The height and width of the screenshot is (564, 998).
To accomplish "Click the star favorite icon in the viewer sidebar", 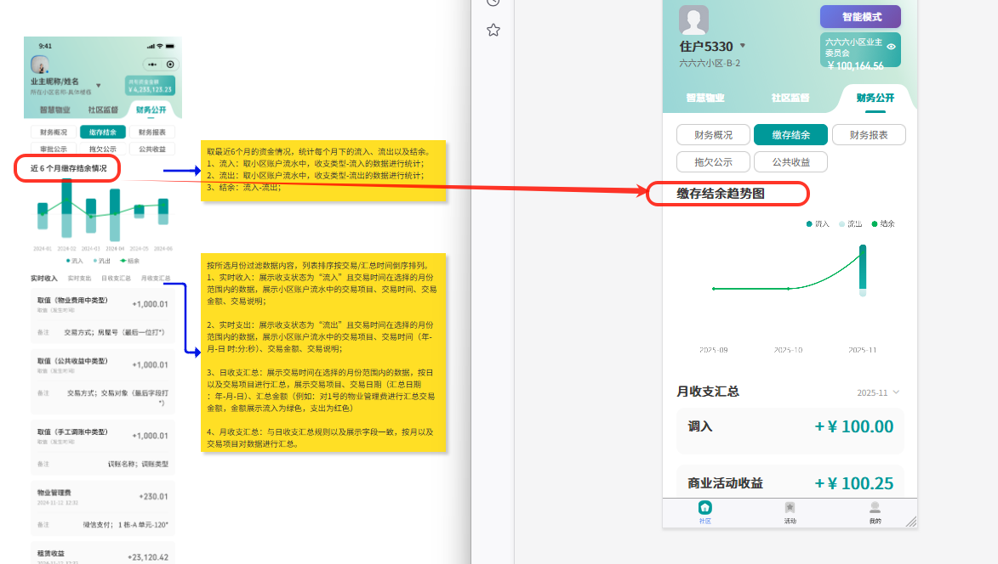I will point(492,31).
